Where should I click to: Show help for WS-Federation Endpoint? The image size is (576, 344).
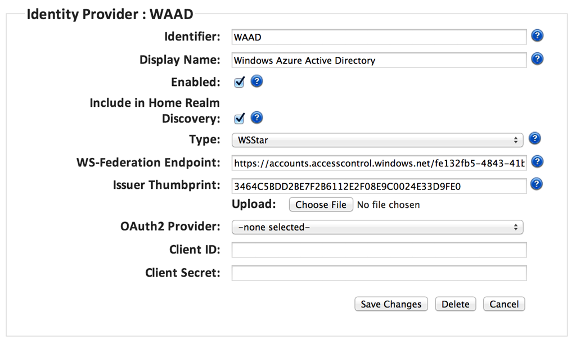[x=537, y=162]
